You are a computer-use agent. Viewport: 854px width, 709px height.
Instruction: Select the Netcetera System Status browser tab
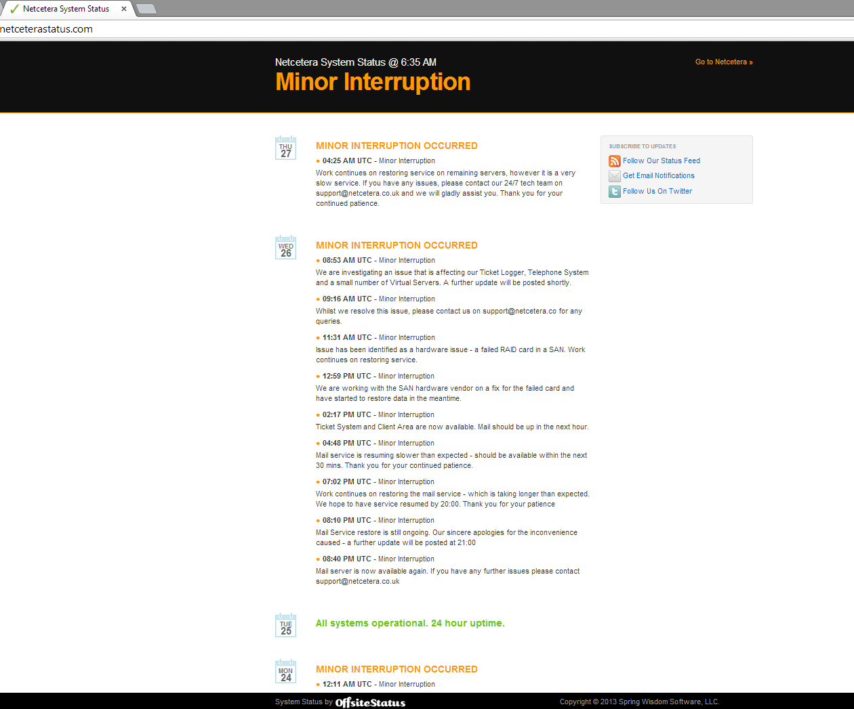pyautogui.click(x=66, y=9)
